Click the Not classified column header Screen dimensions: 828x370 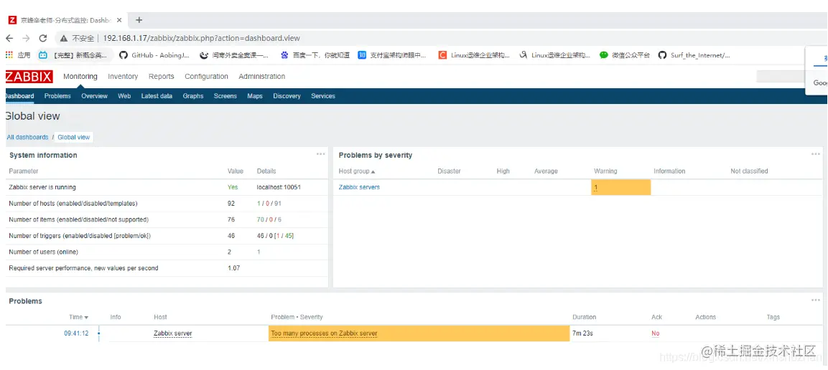click(x=749, y=171)
